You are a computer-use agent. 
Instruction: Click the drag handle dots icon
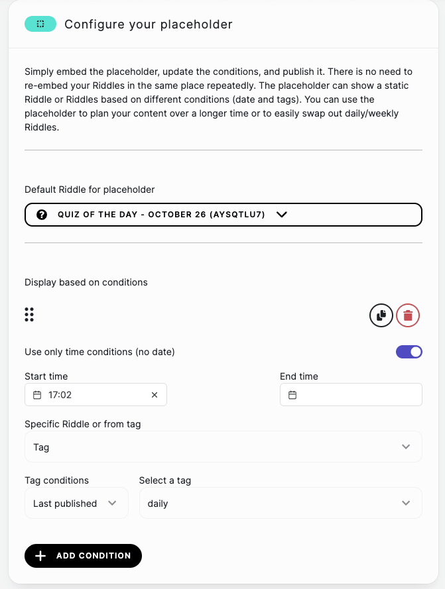coord(29,315)
